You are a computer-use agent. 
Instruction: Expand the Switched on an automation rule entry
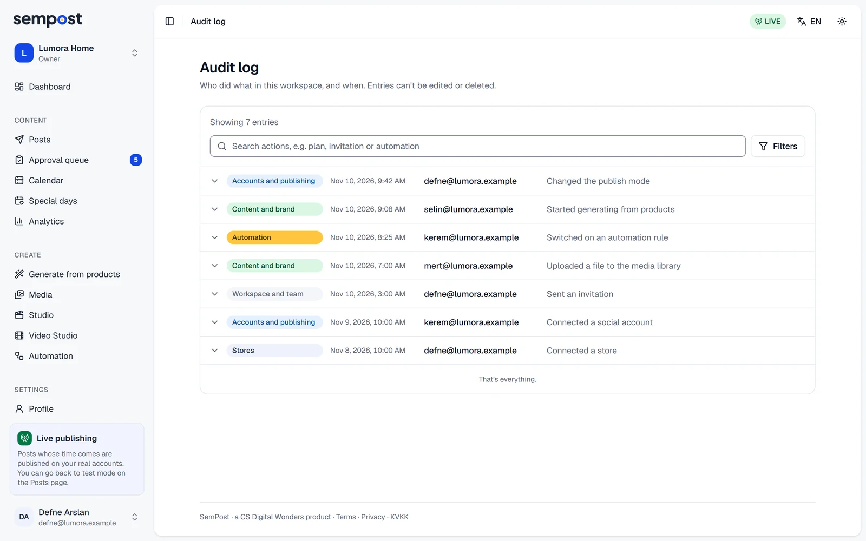click(x=215, y=237)
